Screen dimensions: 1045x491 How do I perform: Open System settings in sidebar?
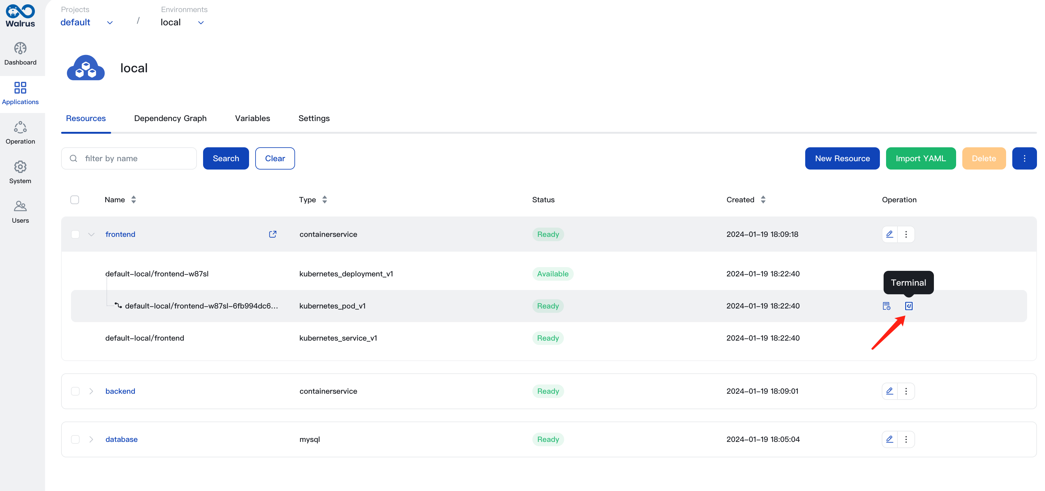[x=20, y=172]
